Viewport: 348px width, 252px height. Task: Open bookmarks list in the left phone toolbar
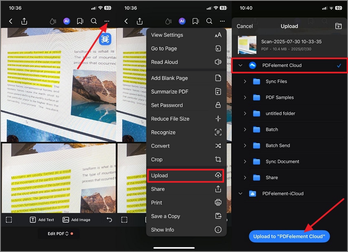[x=80, y=21]
